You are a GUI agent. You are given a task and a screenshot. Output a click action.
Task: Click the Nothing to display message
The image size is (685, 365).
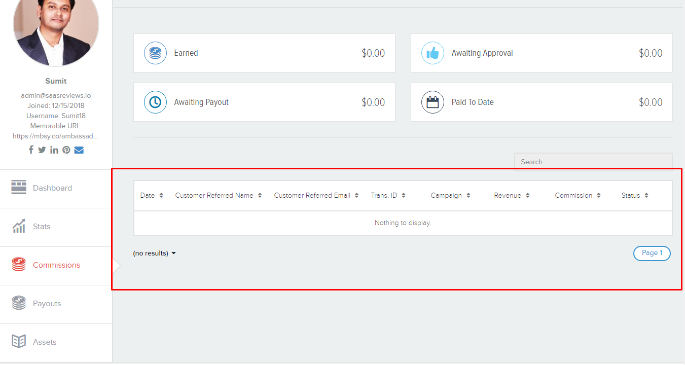point(403,223)
